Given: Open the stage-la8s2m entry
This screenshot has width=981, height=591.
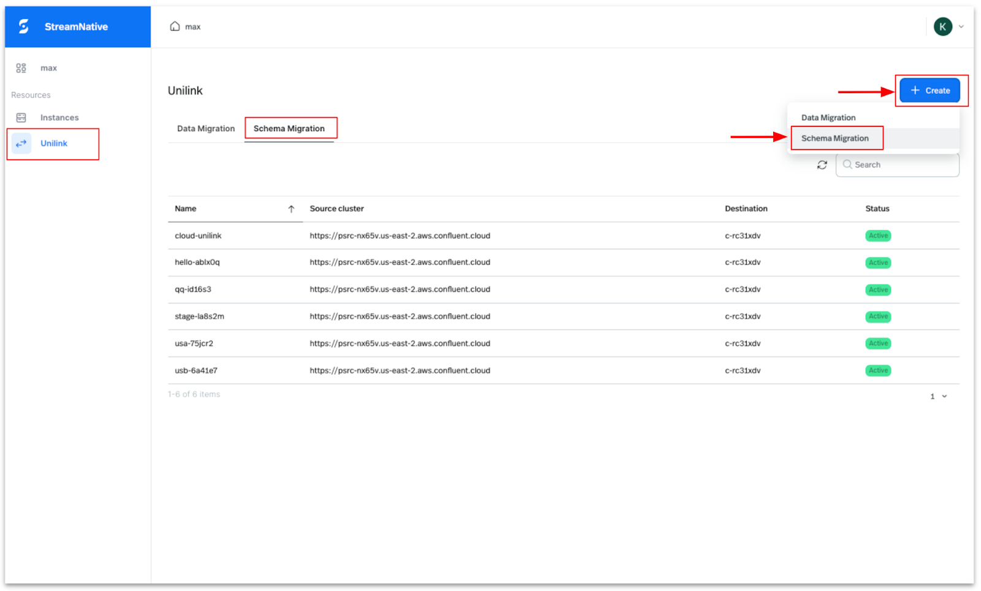Looking at the screenshot, I should [199, 317].
